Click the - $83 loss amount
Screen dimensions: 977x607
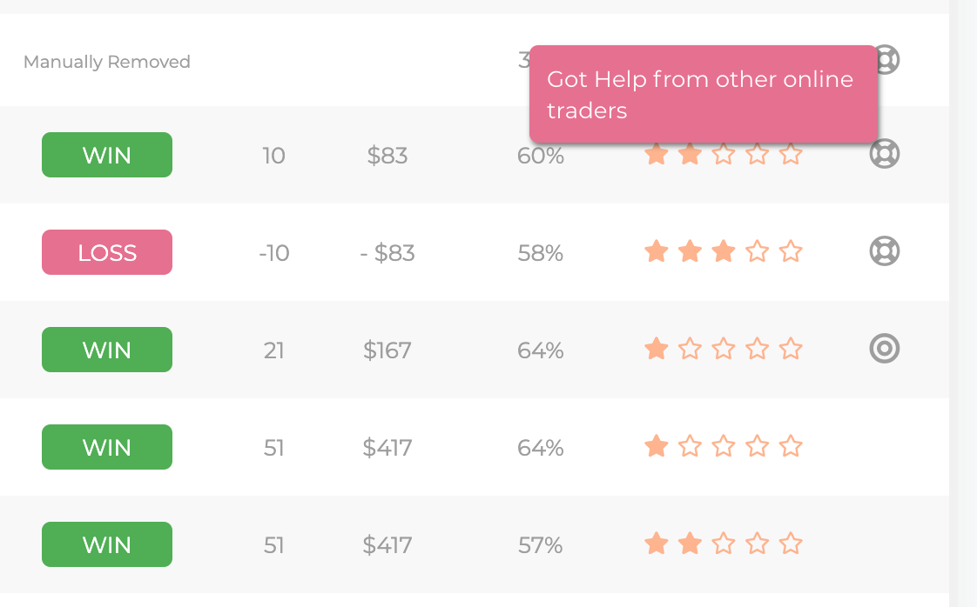[387, 253]
